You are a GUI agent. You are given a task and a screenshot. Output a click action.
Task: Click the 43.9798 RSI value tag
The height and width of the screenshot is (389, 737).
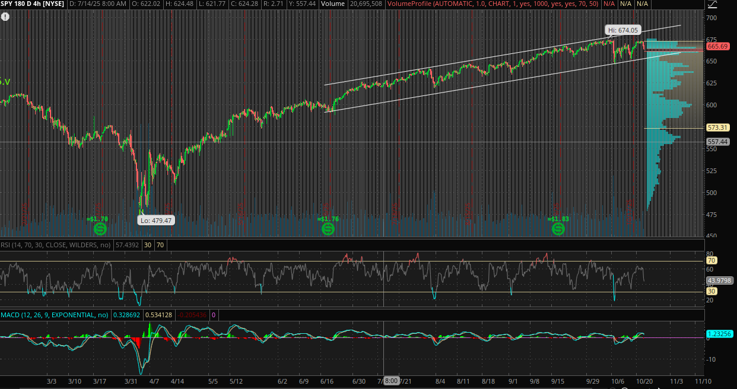pos(719,280)
